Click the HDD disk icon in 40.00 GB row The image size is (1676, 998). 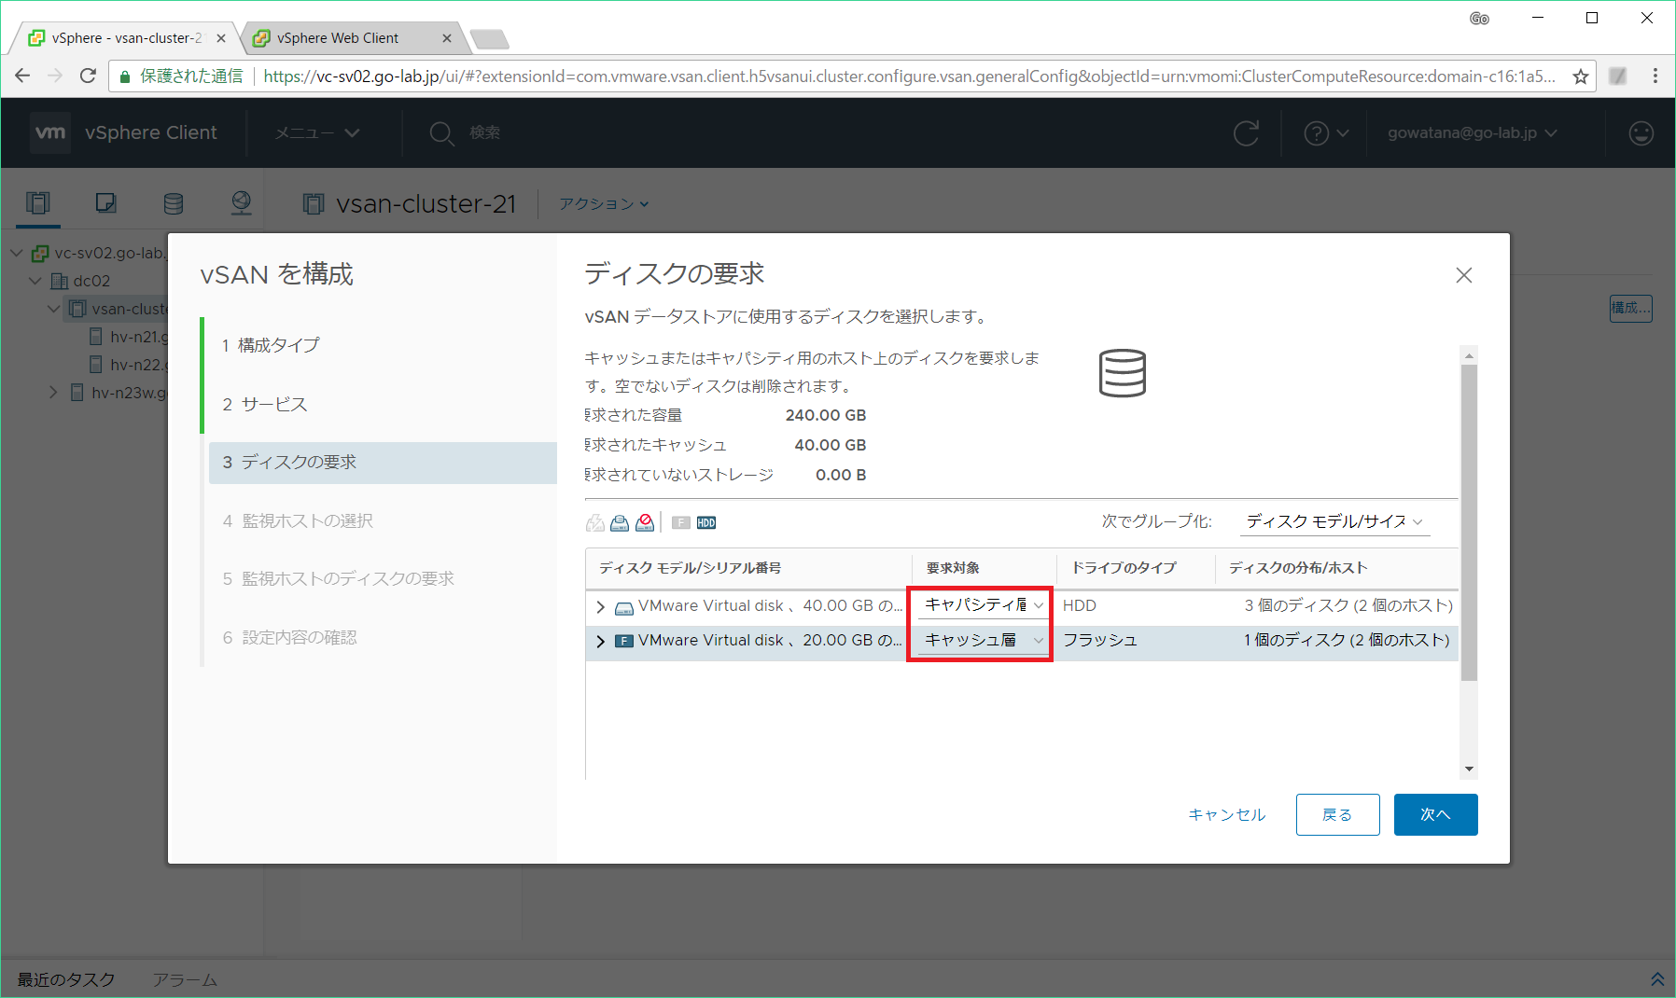point(624,608)
